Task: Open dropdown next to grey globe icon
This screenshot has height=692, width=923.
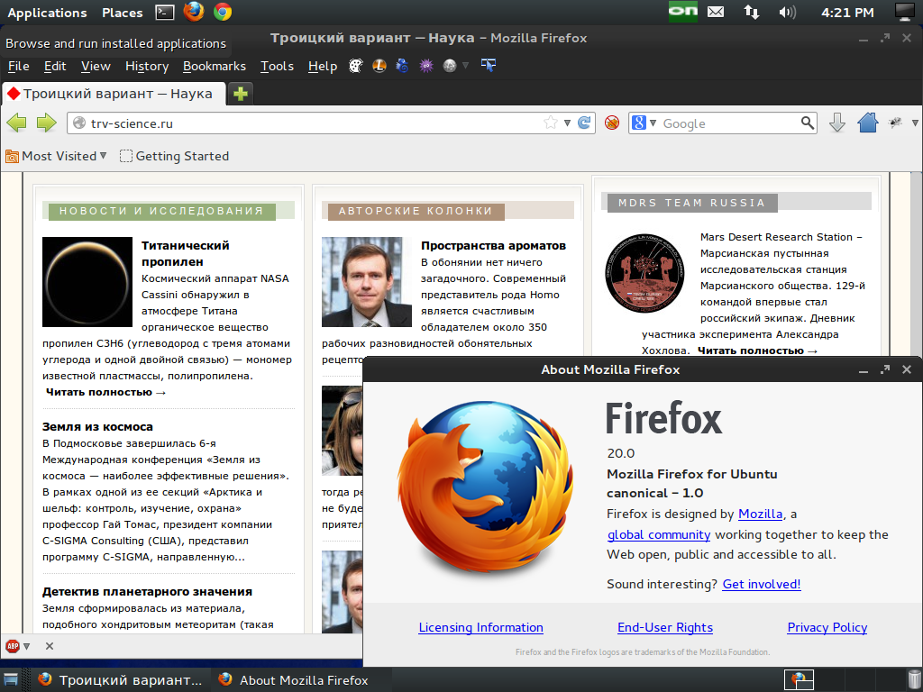Action: [x=466, y=66]
